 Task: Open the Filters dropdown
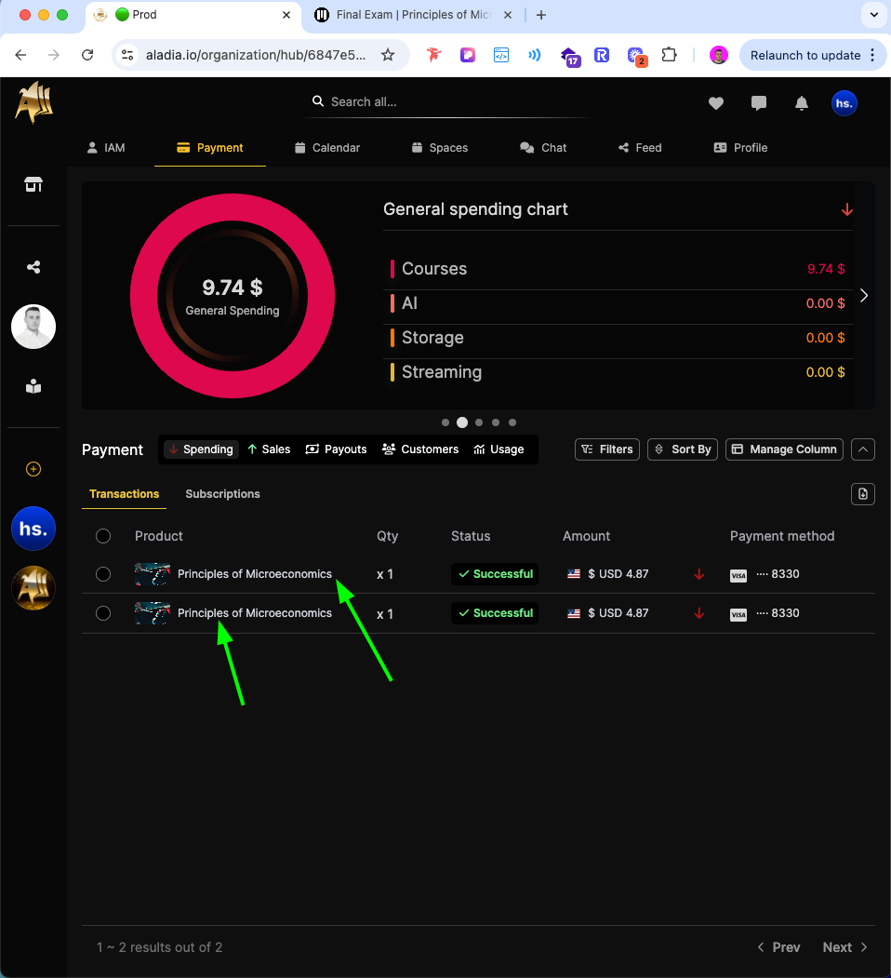607,449
